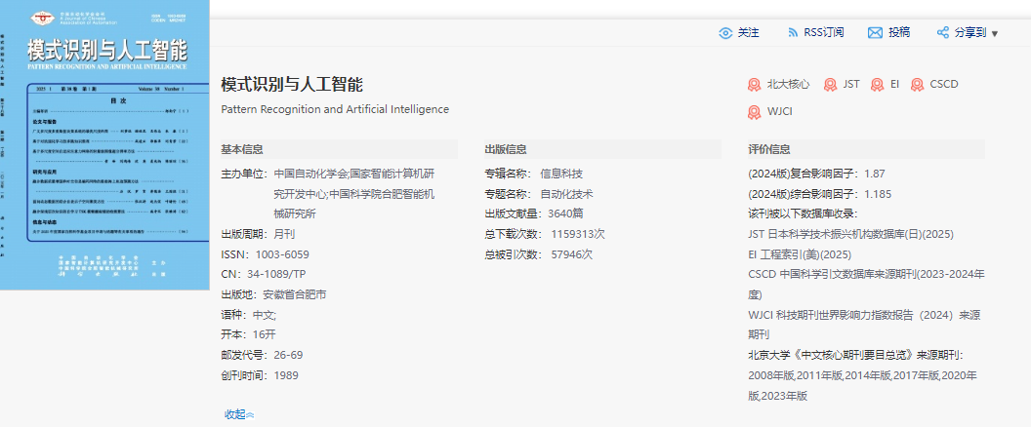
Task: Click the CSCD label in badges row
Action: (944, 85)
